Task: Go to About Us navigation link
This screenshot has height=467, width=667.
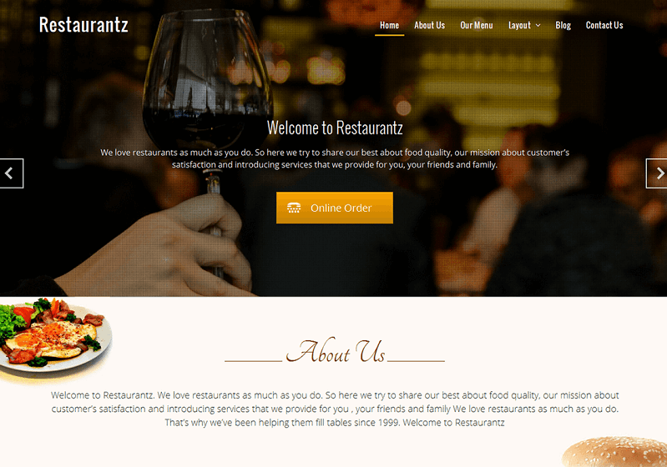Action: tap(429, 26)
